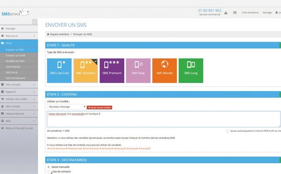Viewport: 281px width, 174px height.
Task: Select the SMS Long tile
Action: [x=191, y=71]
